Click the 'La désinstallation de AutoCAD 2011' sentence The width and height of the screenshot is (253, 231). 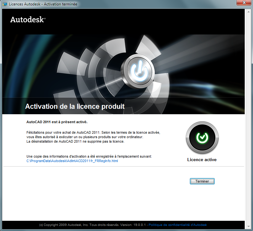click(x=75, y=141)
